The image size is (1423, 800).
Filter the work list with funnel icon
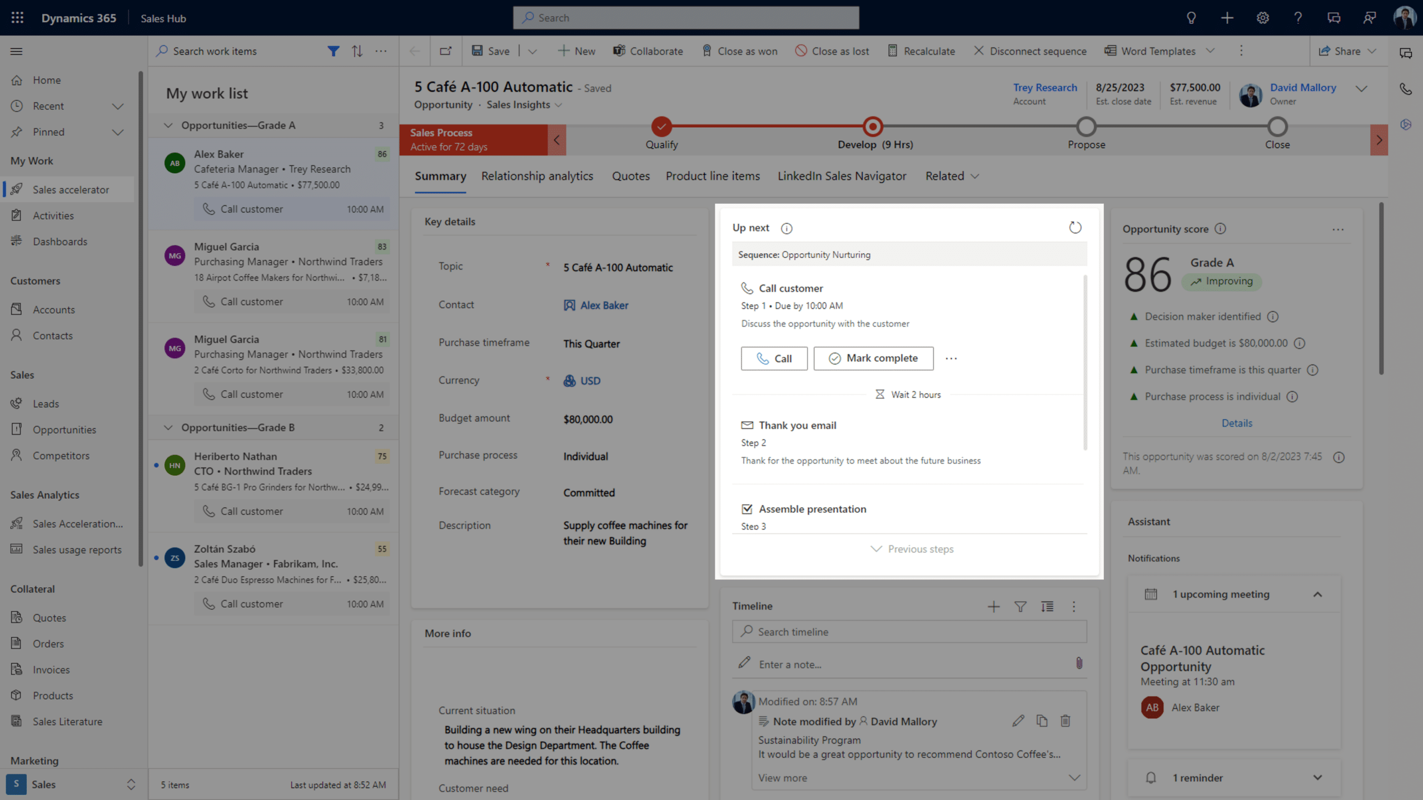[333, 51]
